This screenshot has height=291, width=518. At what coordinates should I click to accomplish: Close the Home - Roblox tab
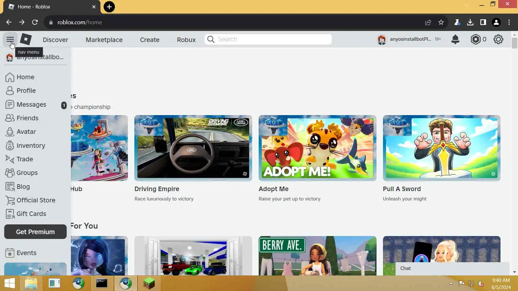click(x=94, y=7)
